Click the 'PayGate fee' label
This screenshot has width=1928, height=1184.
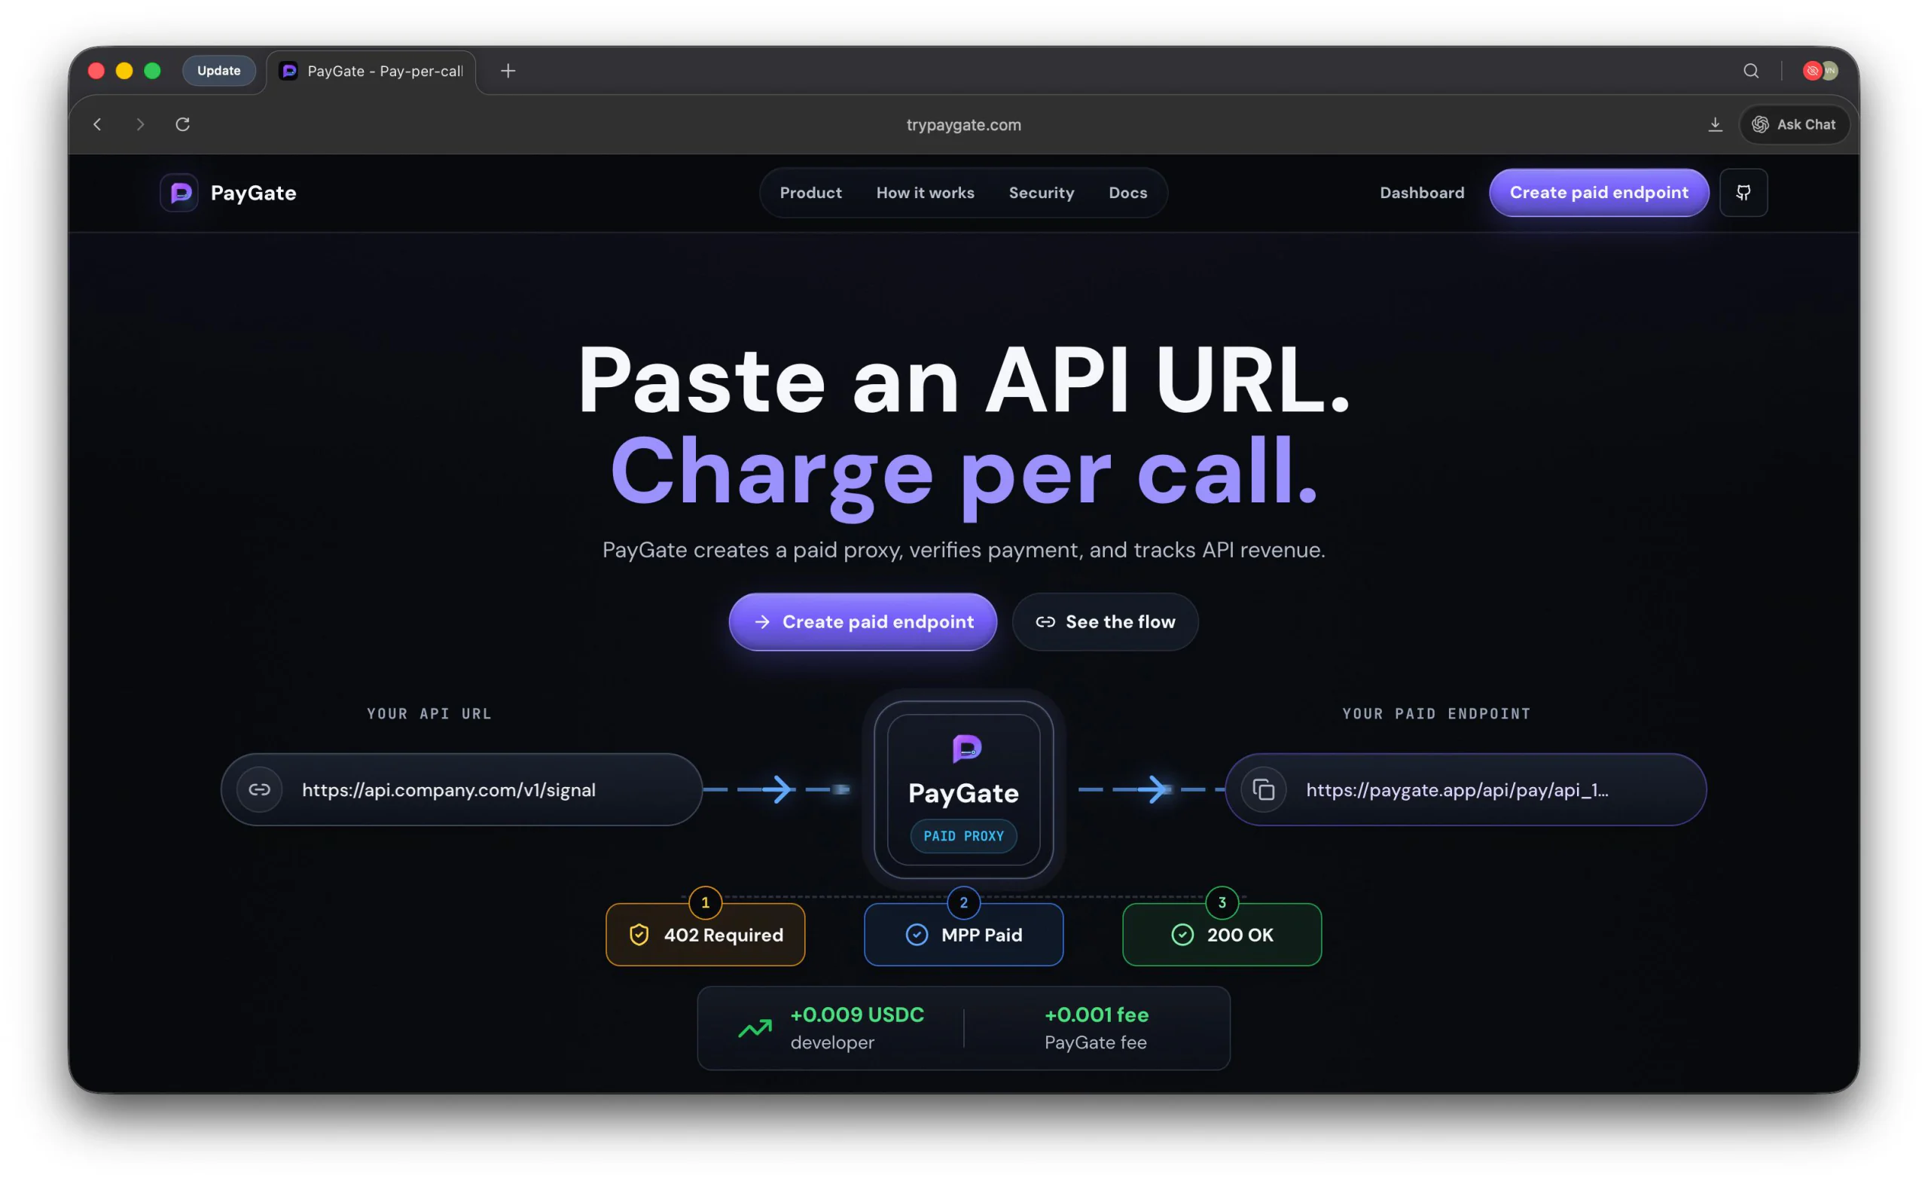[x=1095, y=1042]
